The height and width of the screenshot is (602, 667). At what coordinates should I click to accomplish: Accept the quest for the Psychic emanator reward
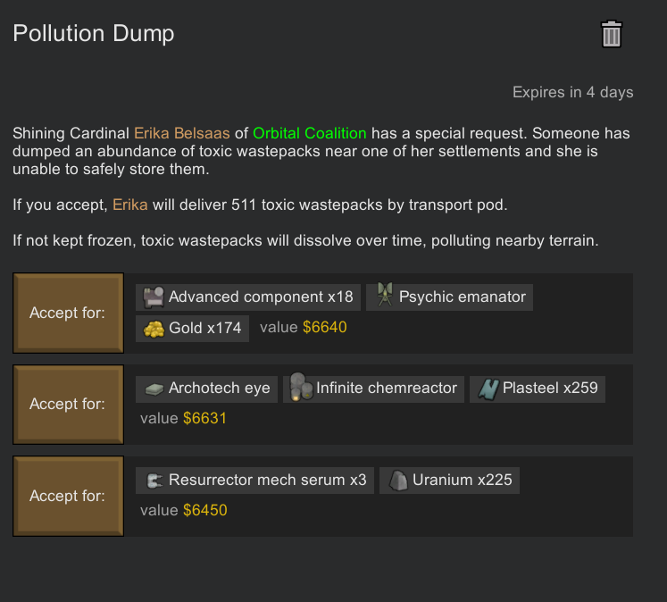click(x=68, y=314)
